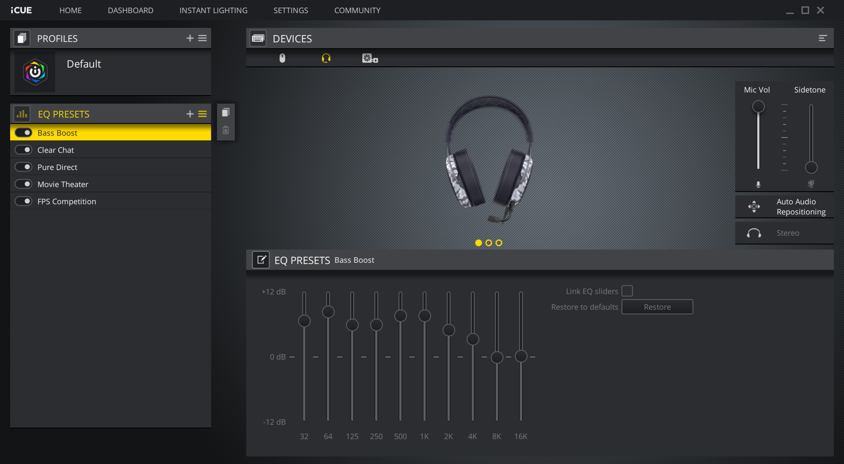Add a new profile with plus
This screenshot has width=844, height=464.
(190, 38)
